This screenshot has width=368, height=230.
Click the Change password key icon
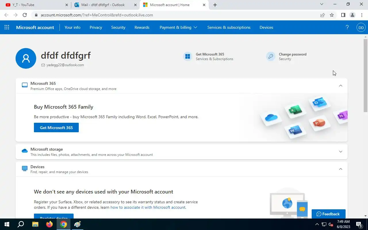pyautogui.click(x=271, y=56)
